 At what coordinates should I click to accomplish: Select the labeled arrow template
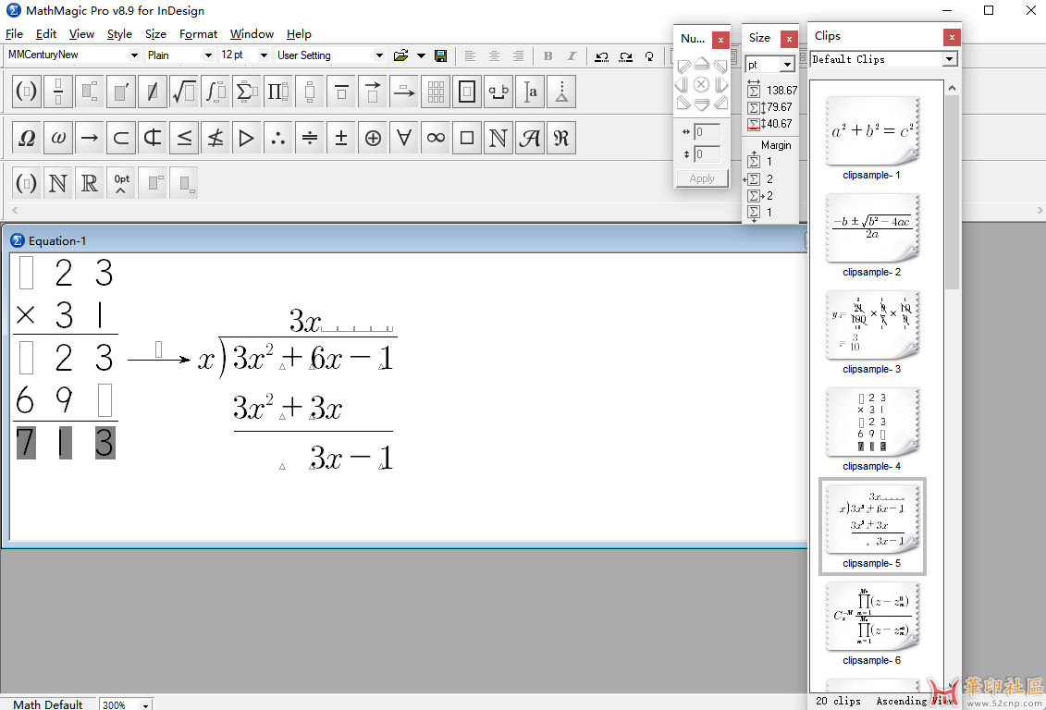(403, 92)
